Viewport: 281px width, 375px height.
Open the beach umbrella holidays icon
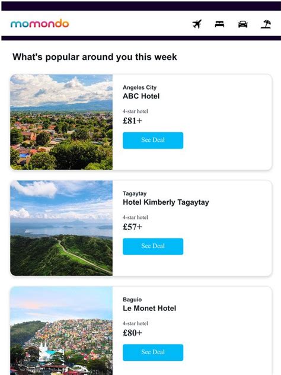266,24
